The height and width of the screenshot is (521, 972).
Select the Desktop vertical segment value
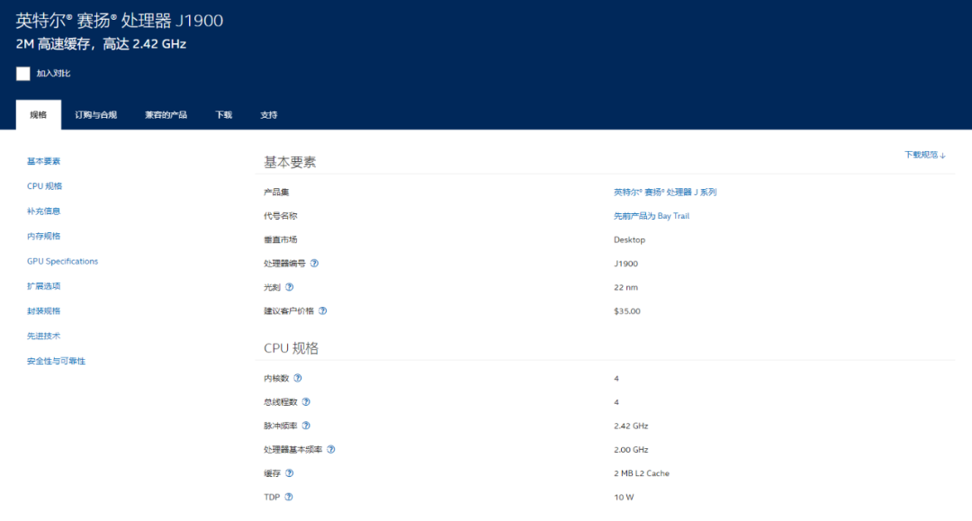coord(629,239)
